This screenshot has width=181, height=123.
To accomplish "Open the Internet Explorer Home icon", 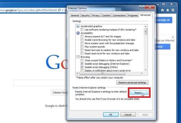I will [162, 10].
